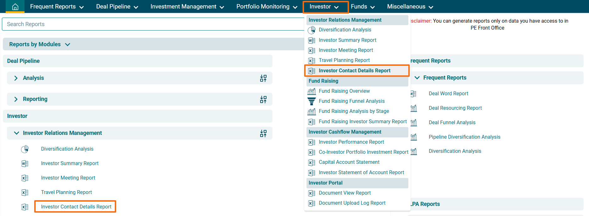The height and width of the screenshot is (216, 589).
Task: Collapse the Investor Relations Management section
Action: point(16,133)
